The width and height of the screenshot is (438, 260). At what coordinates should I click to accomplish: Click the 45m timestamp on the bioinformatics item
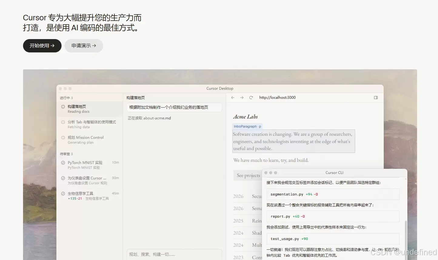pos(115,194)
